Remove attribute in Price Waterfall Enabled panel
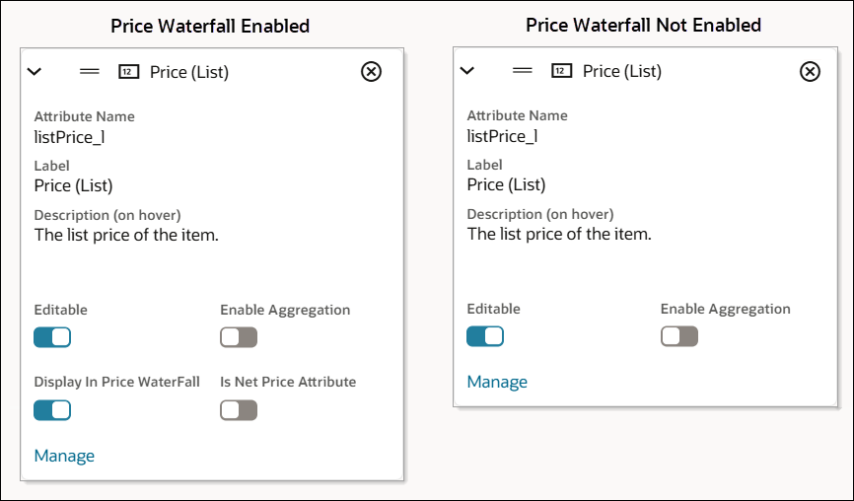 pos(371,71)
